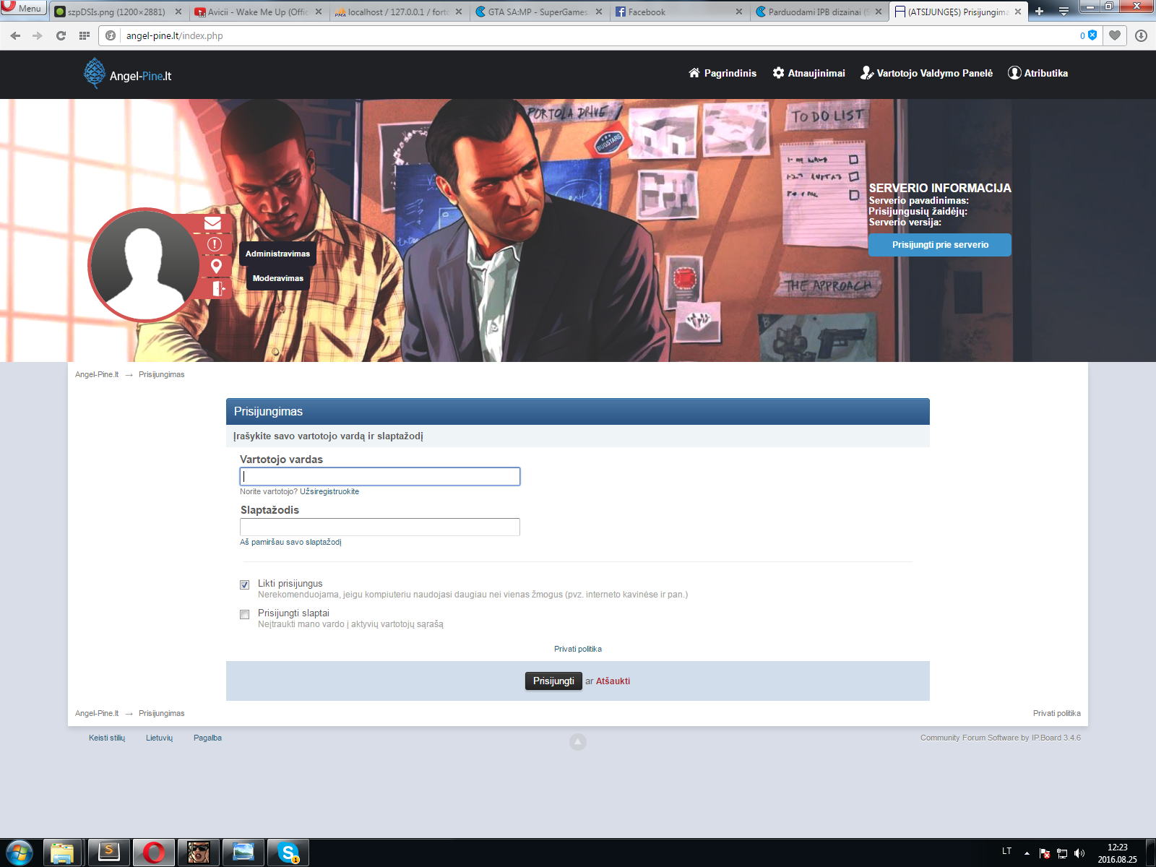Click Angel-Pine.lt in the top breadcrumb
The width and height of the screenshot is (1156, 867).
(x=97, y=374)
